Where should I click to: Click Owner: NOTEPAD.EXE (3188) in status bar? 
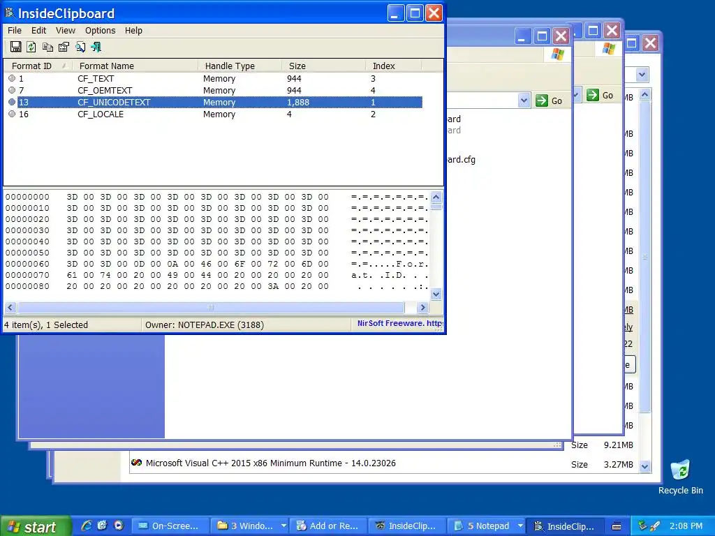205,325
